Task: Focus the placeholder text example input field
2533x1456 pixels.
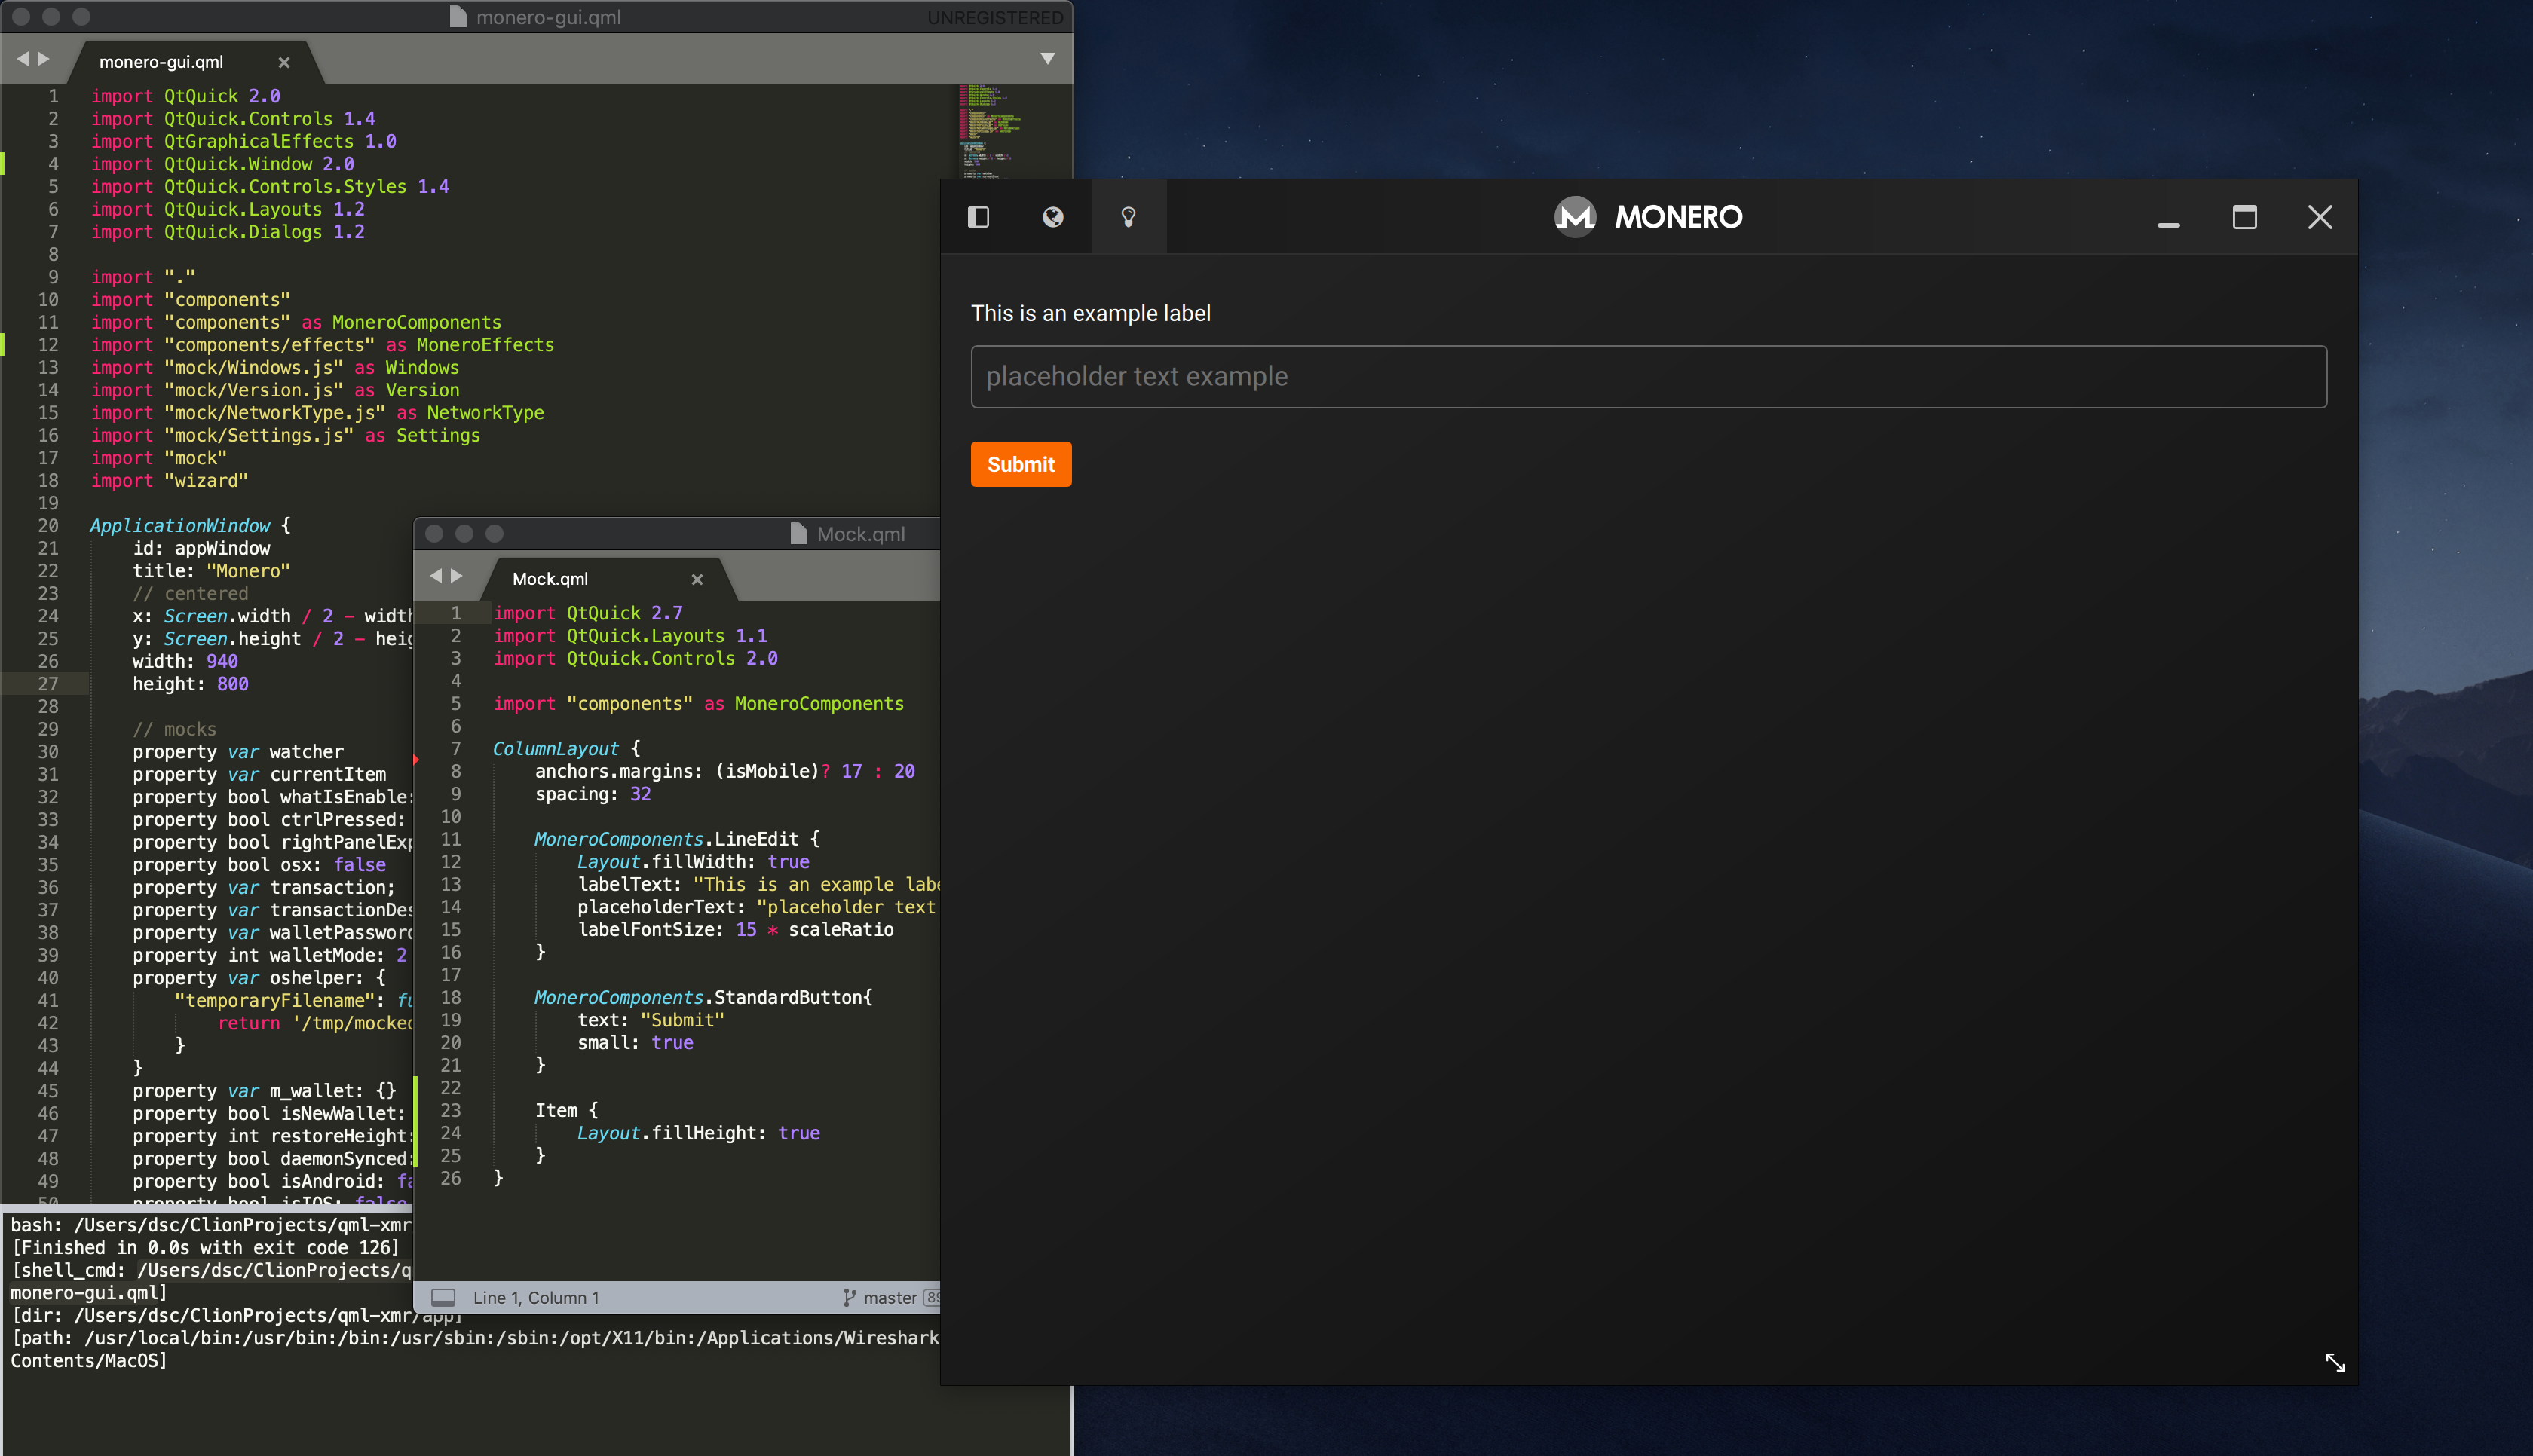Action: click(x=1648, y=376)
